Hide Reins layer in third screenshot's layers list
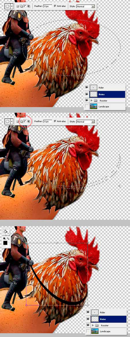 88,319
